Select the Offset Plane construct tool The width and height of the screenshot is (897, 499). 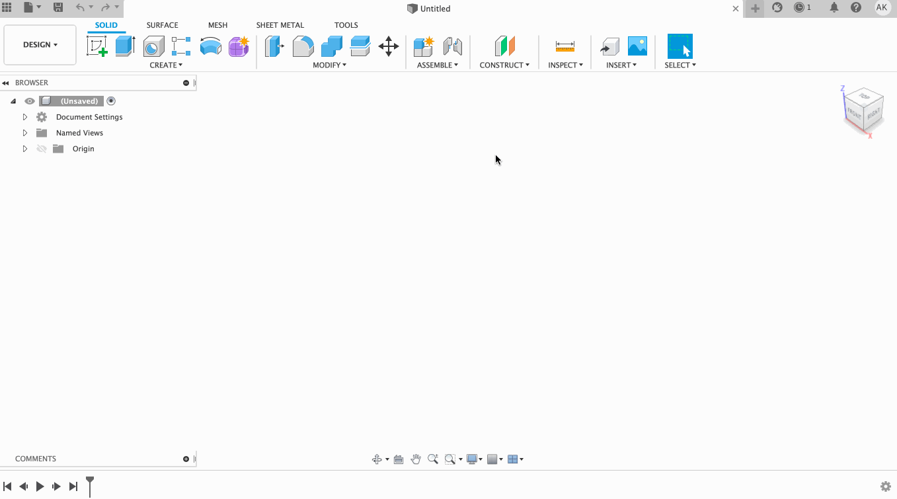[504, 46]
